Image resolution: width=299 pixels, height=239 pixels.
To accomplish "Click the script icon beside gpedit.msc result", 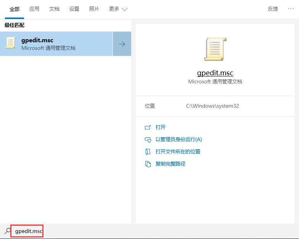I will point(11,43).
